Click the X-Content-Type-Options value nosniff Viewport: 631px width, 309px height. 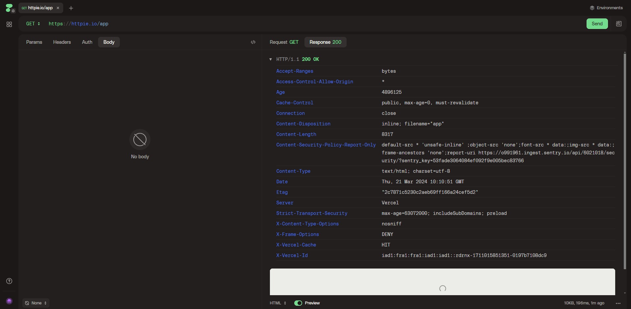[x=391, y=224]
